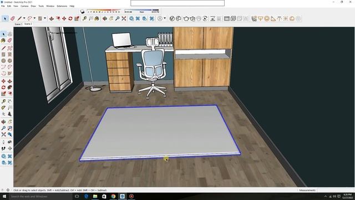Select the Position Camera tool in left toolbar

pos(3,142)
